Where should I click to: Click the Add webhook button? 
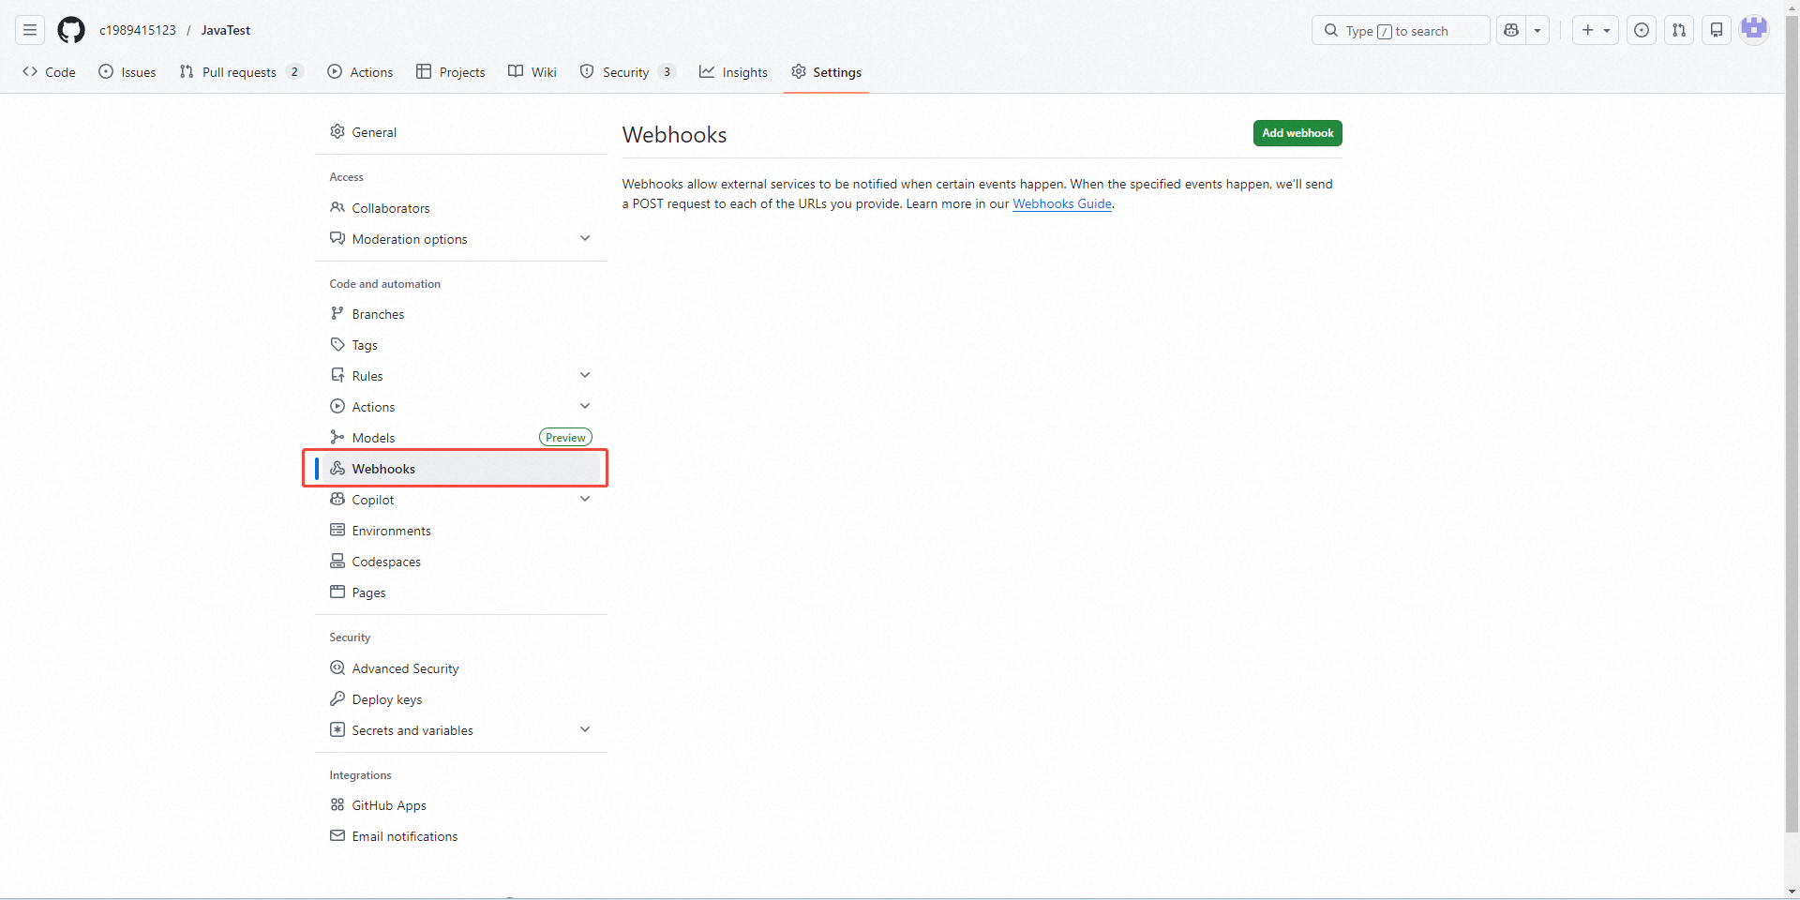click(1297, 133)
